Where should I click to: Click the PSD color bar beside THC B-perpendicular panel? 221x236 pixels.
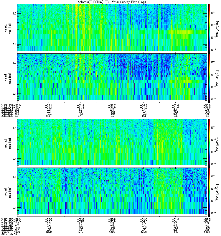point(209,143)
